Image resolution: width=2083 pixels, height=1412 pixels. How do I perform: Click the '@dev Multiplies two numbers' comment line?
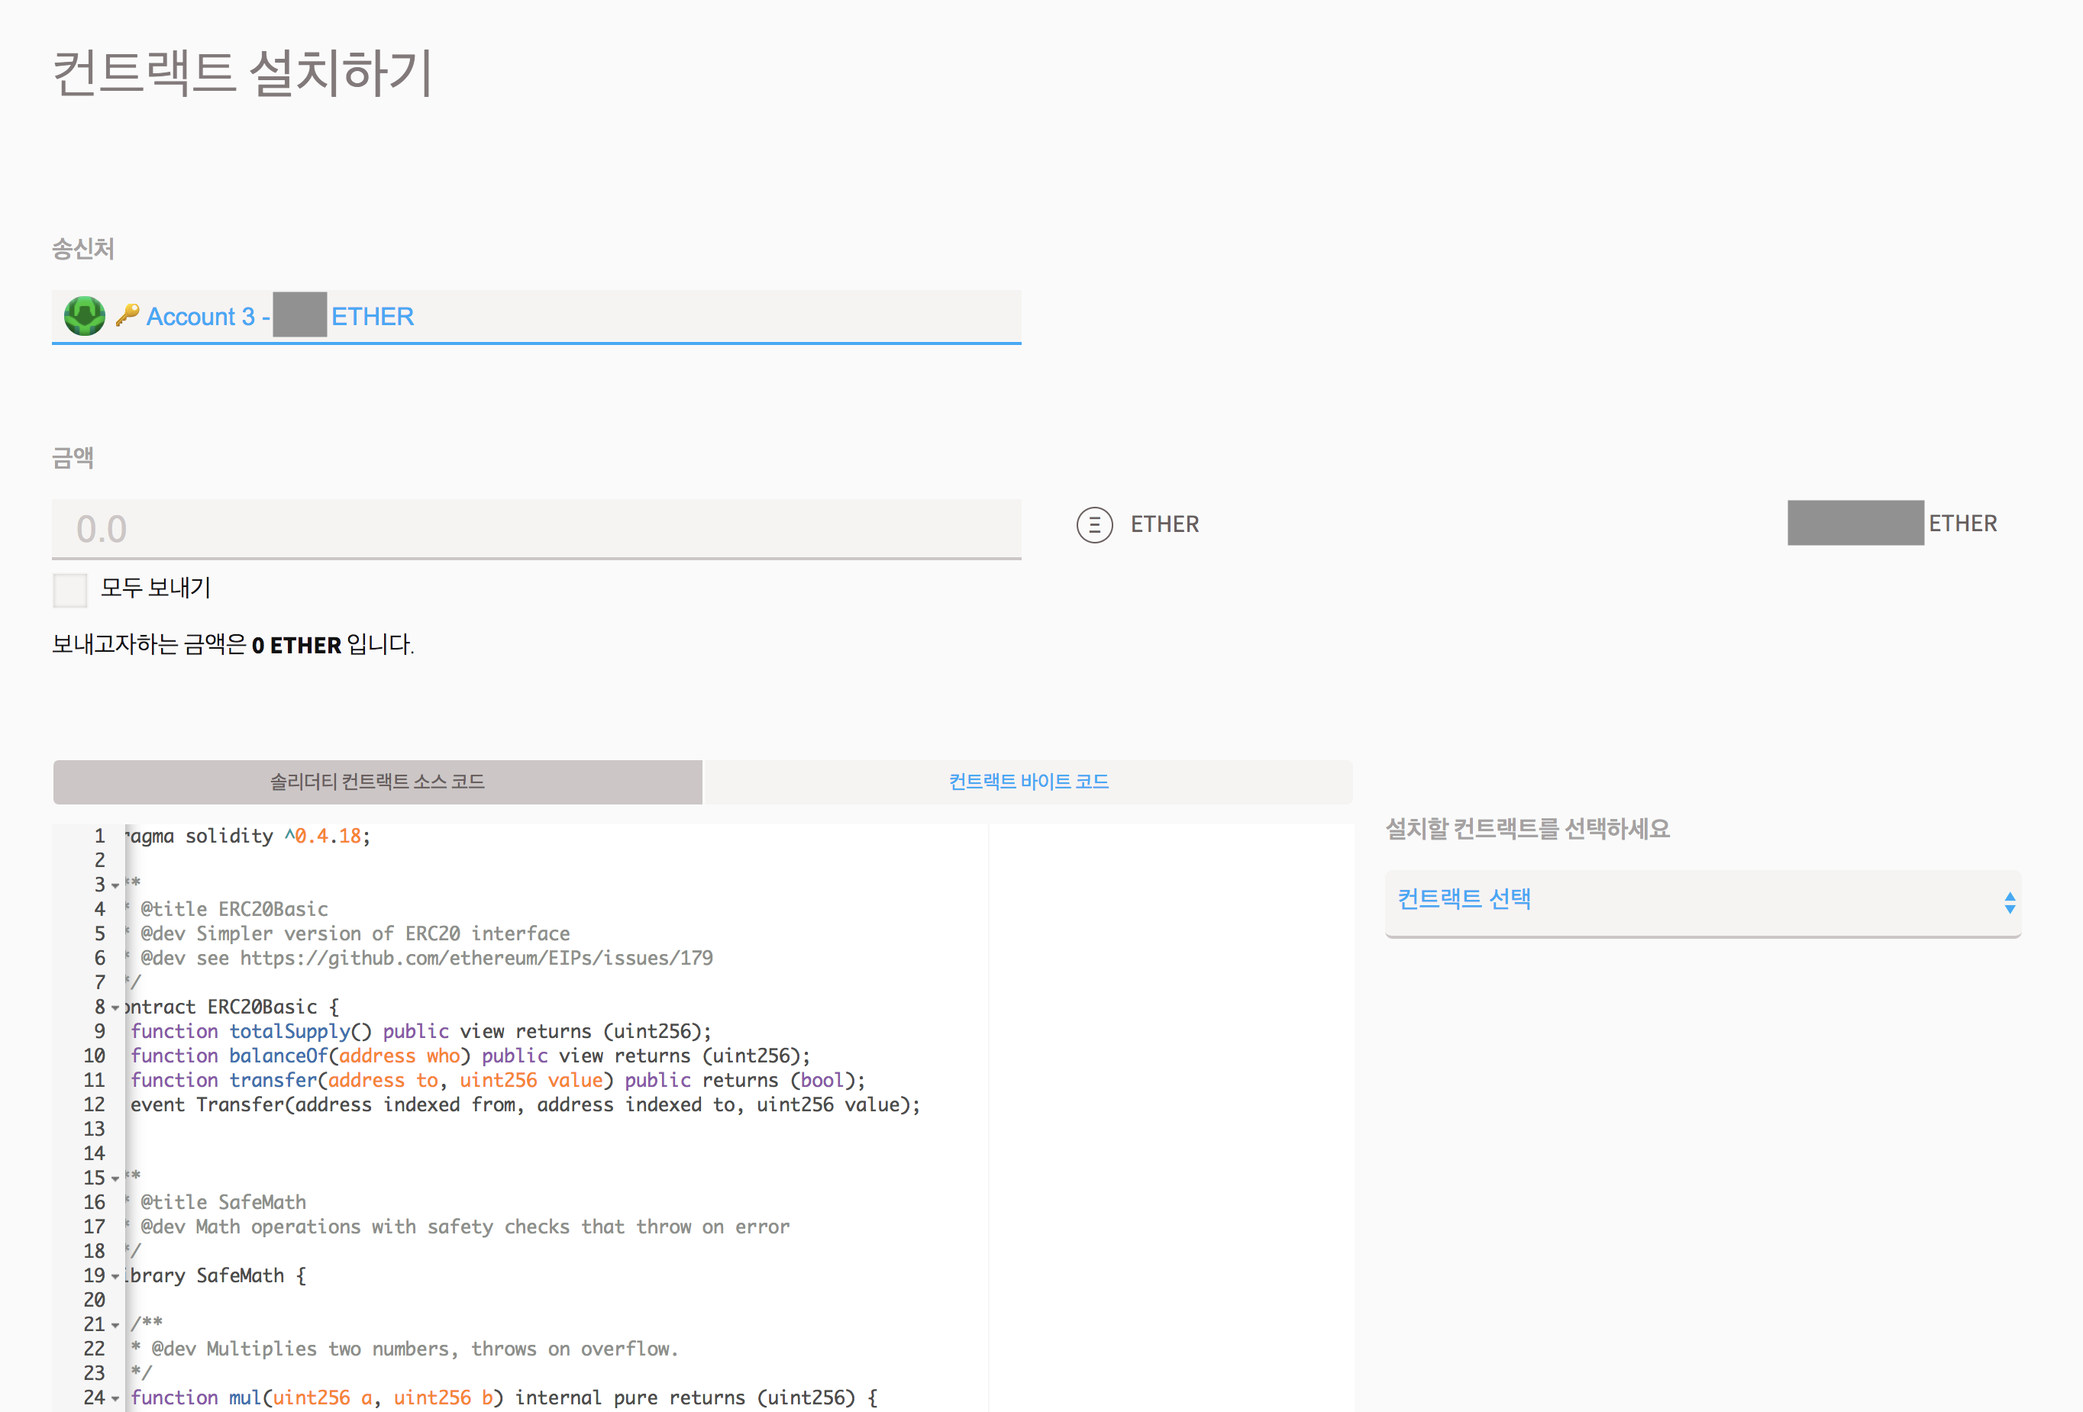404,1349
